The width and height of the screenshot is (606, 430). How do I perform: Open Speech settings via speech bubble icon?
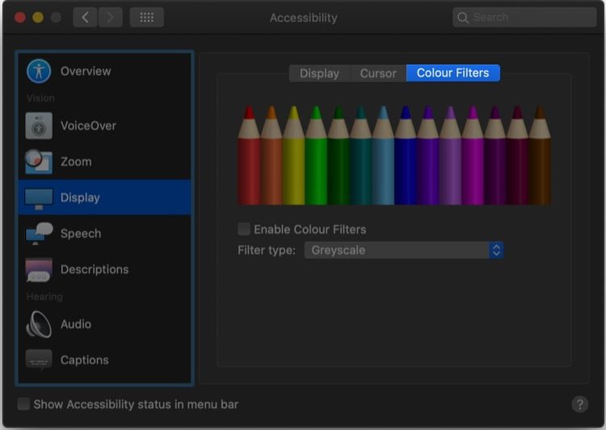click(39, 233)
